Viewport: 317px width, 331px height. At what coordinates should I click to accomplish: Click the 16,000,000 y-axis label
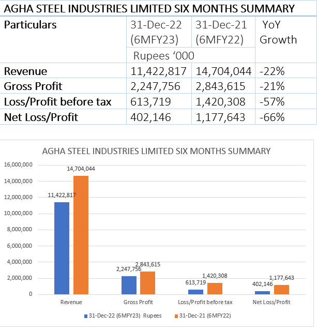[x=18, y=164]
